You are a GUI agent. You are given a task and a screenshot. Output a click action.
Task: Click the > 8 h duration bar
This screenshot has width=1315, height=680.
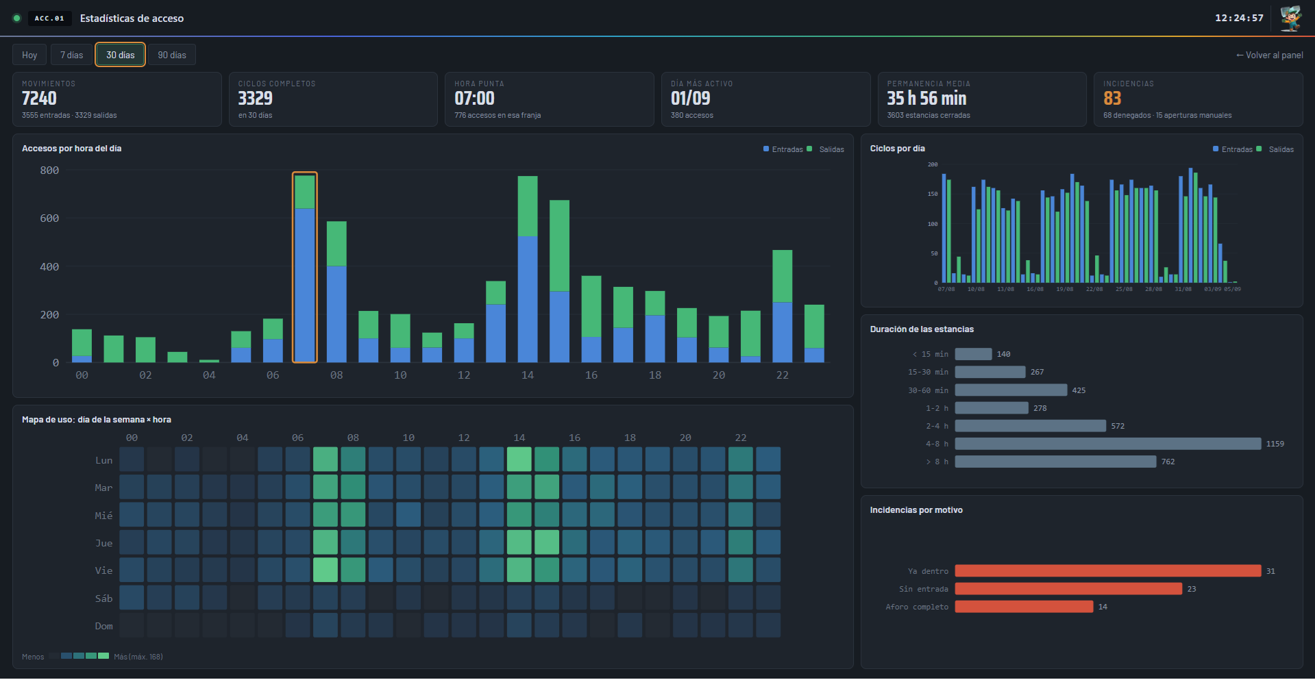tap(1055, 462)
